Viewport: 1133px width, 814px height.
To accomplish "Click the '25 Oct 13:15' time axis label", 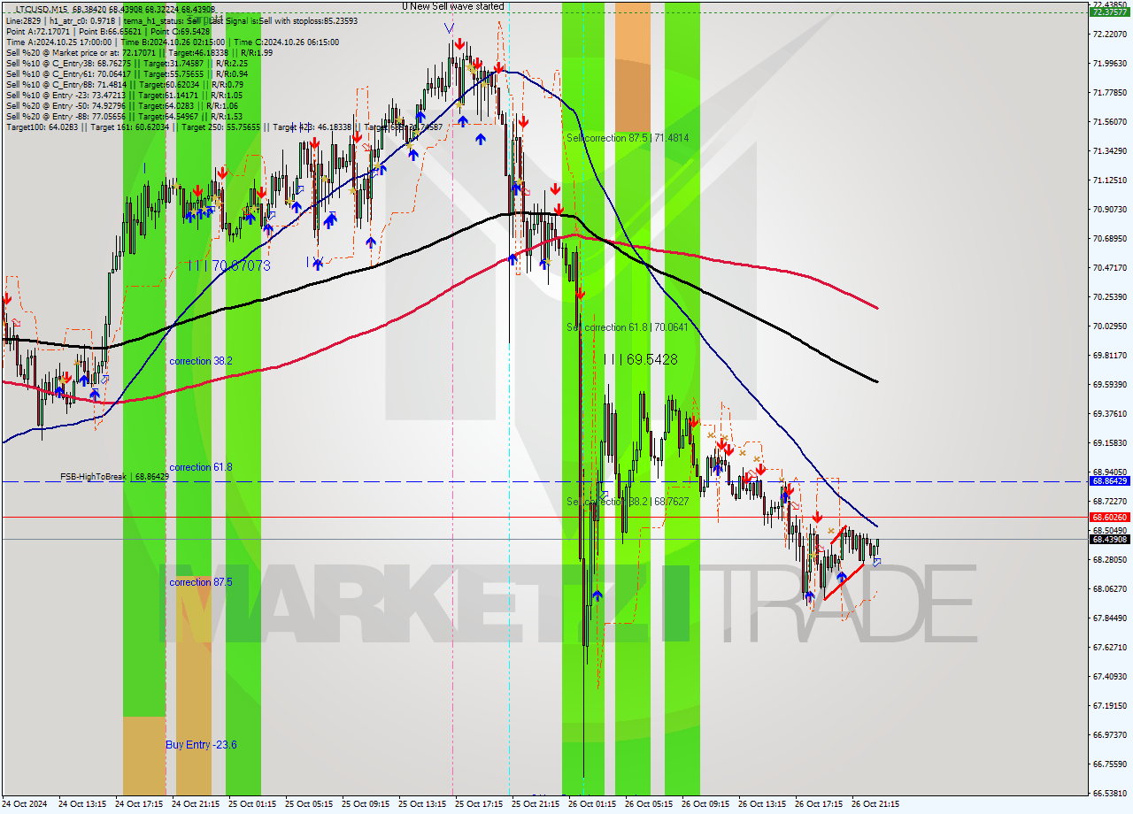I will coord(422,804).
